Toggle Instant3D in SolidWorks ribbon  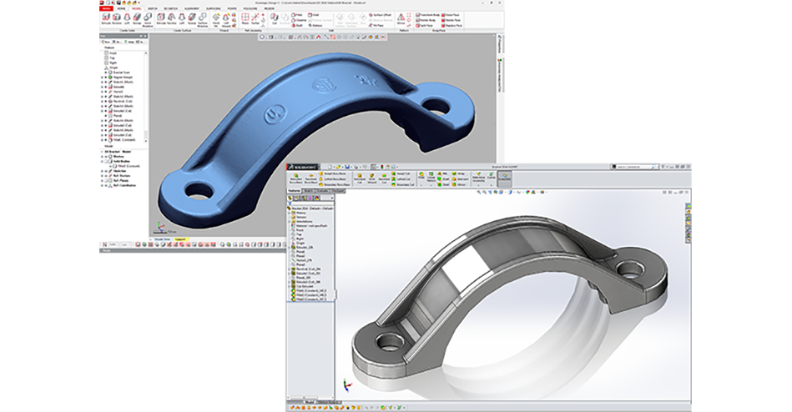(x=503, y=178)
